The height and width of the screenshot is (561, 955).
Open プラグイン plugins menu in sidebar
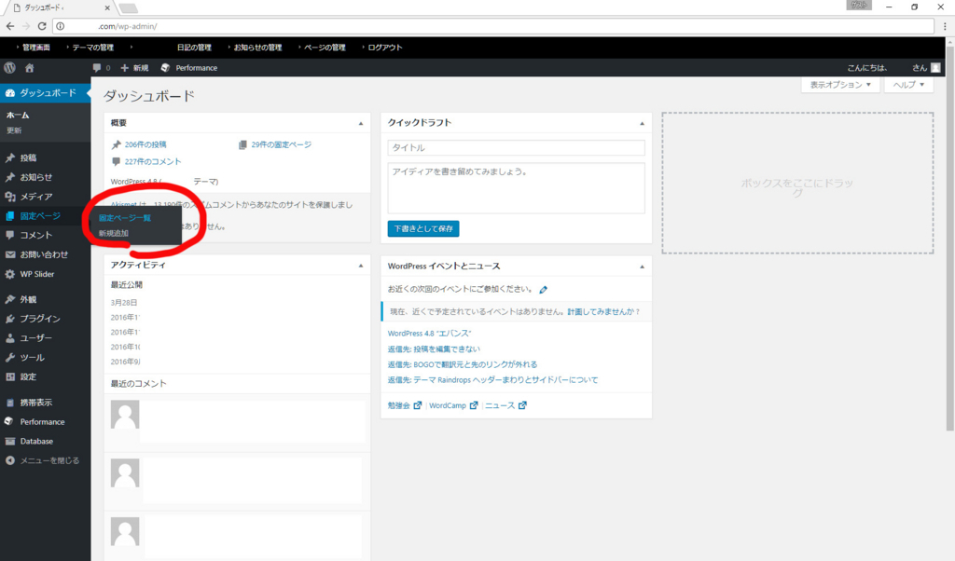click(45, 319)
